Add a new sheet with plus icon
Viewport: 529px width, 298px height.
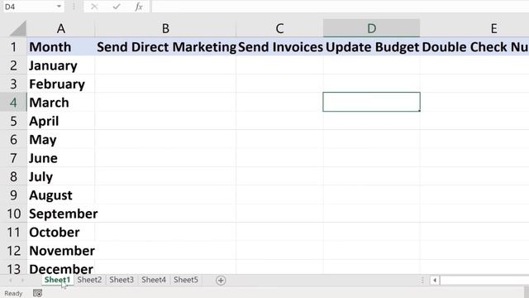(x=221, y=280)
